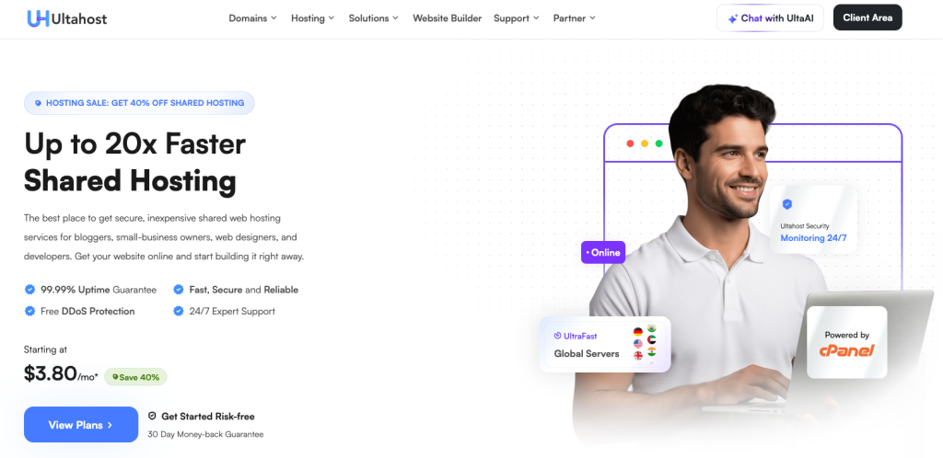This screenshot has width=943, height=458.
Task: Click the Hosting Sale 40% off banner
Action: [139, 103]
